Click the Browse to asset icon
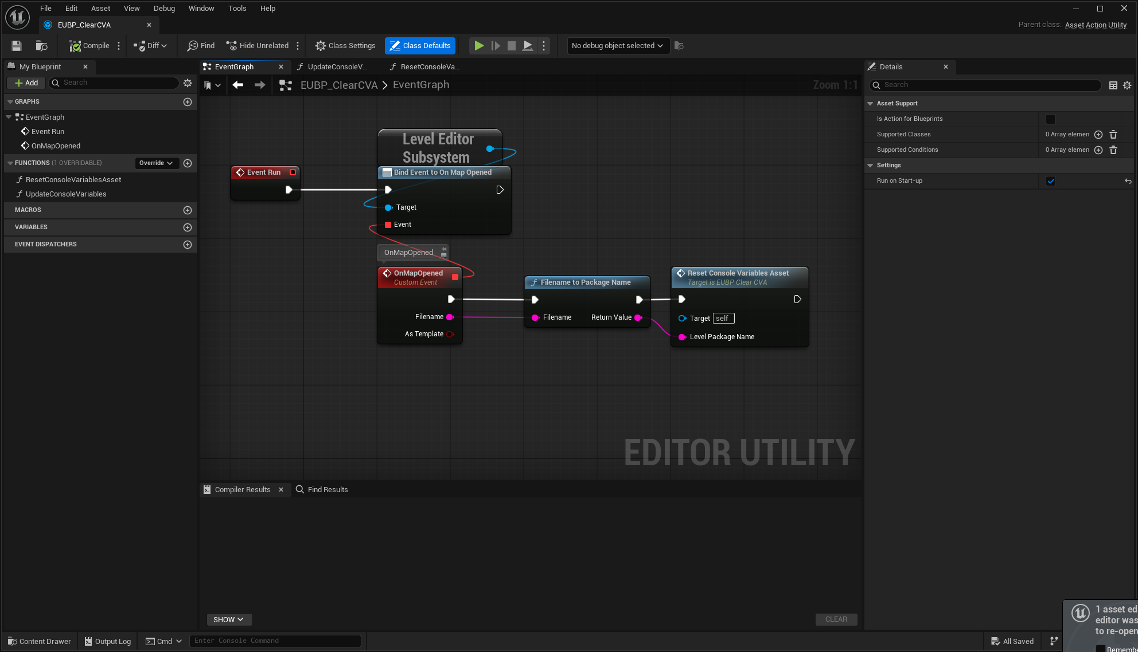 41,46
